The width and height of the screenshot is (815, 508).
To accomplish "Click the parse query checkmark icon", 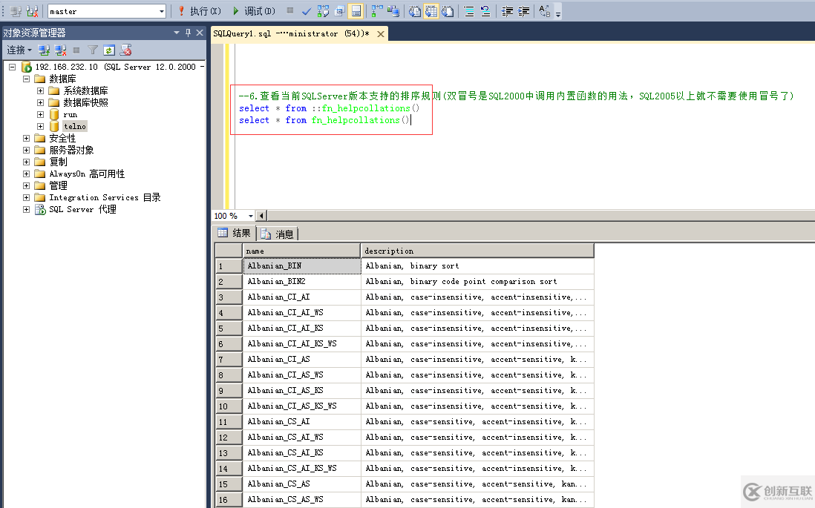I will tap(307, 11).
